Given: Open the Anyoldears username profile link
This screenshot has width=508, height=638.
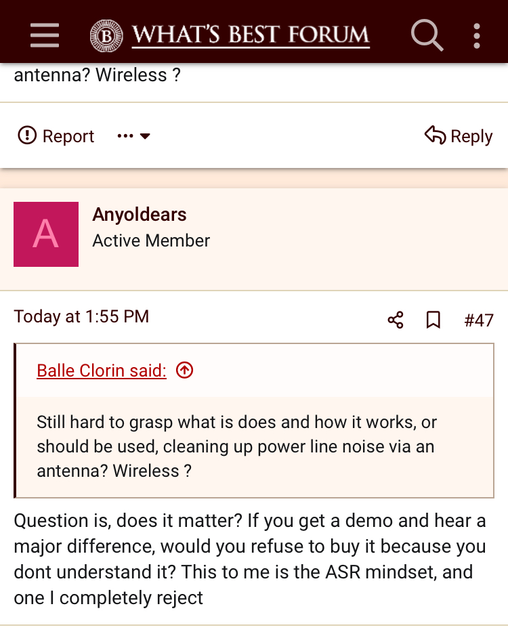Looking at the screenshot, I should click(140, 215).
